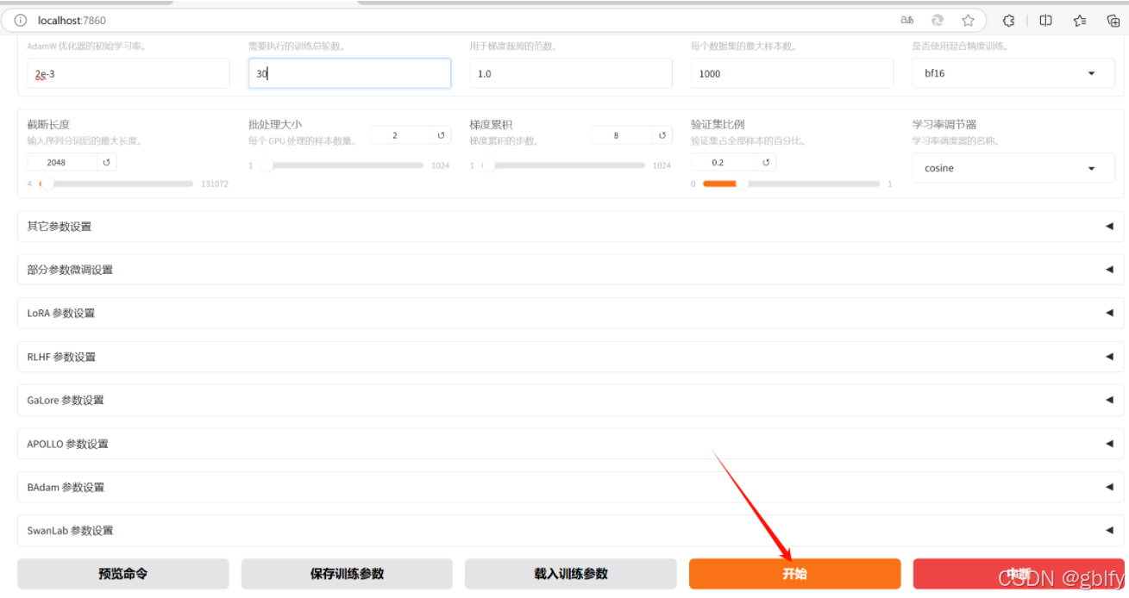Reset the batch size value 2
This screenshot has height=598, width=1129.
(x=441, y=135)
